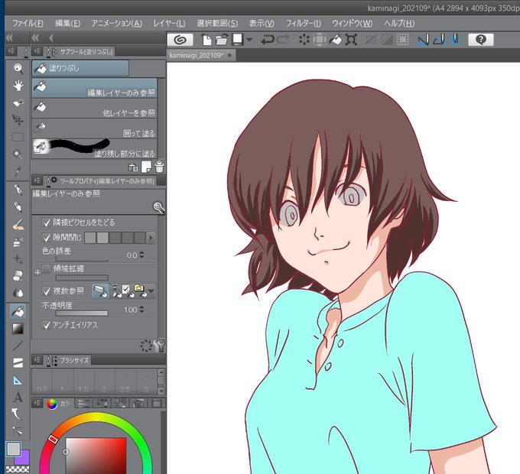Image resolution: width=520 pixels, height=474 pixels.
Task: Toggle snap to grid icon
Action: 455,40
